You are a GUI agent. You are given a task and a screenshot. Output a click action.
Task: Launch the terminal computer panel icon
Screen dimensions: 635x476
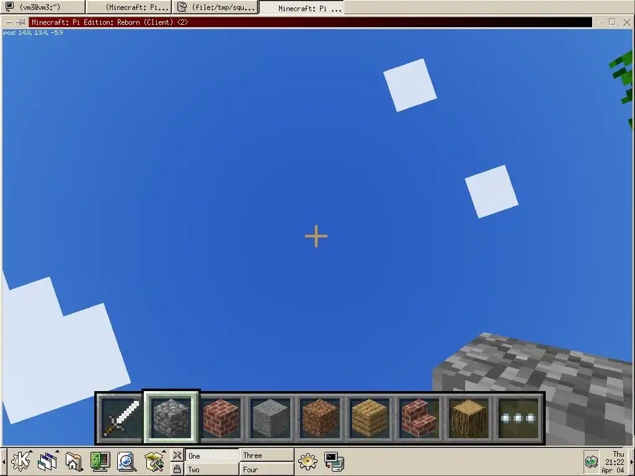click(x=334, y=461)
